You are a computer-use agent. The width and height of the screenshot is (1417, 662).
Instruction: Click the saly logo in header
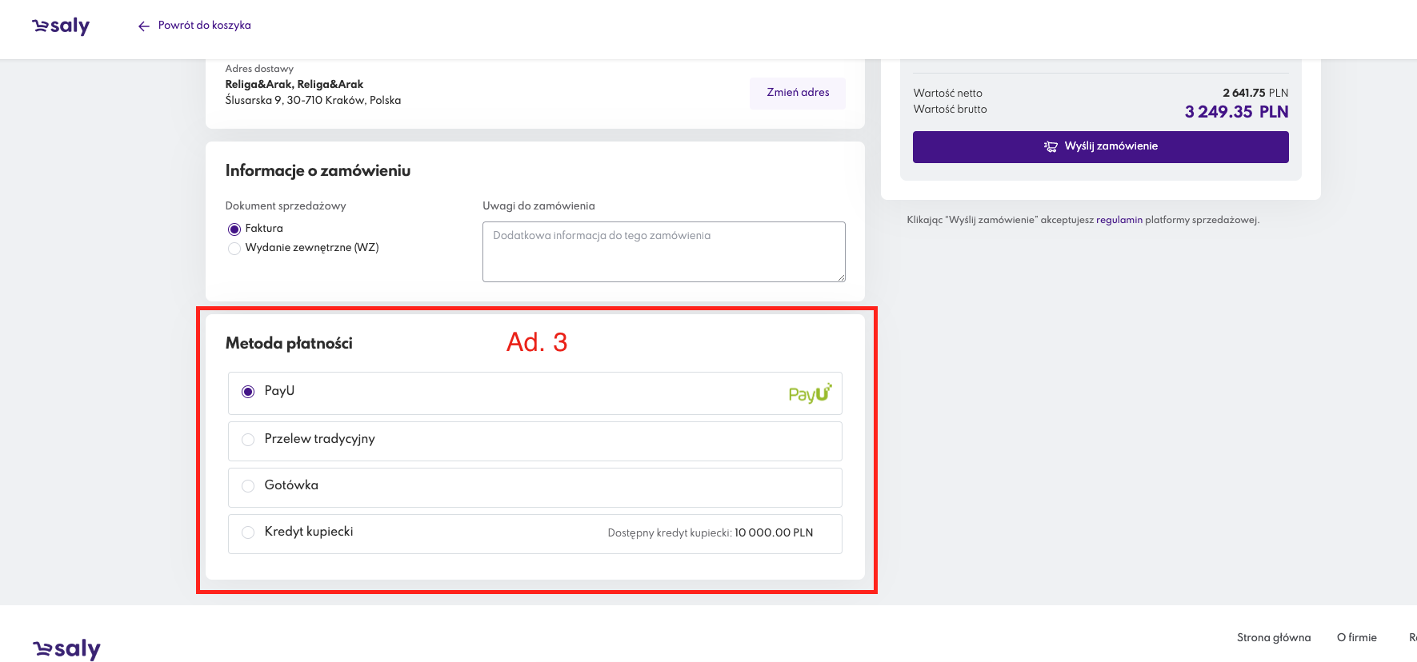click(61, 26)
